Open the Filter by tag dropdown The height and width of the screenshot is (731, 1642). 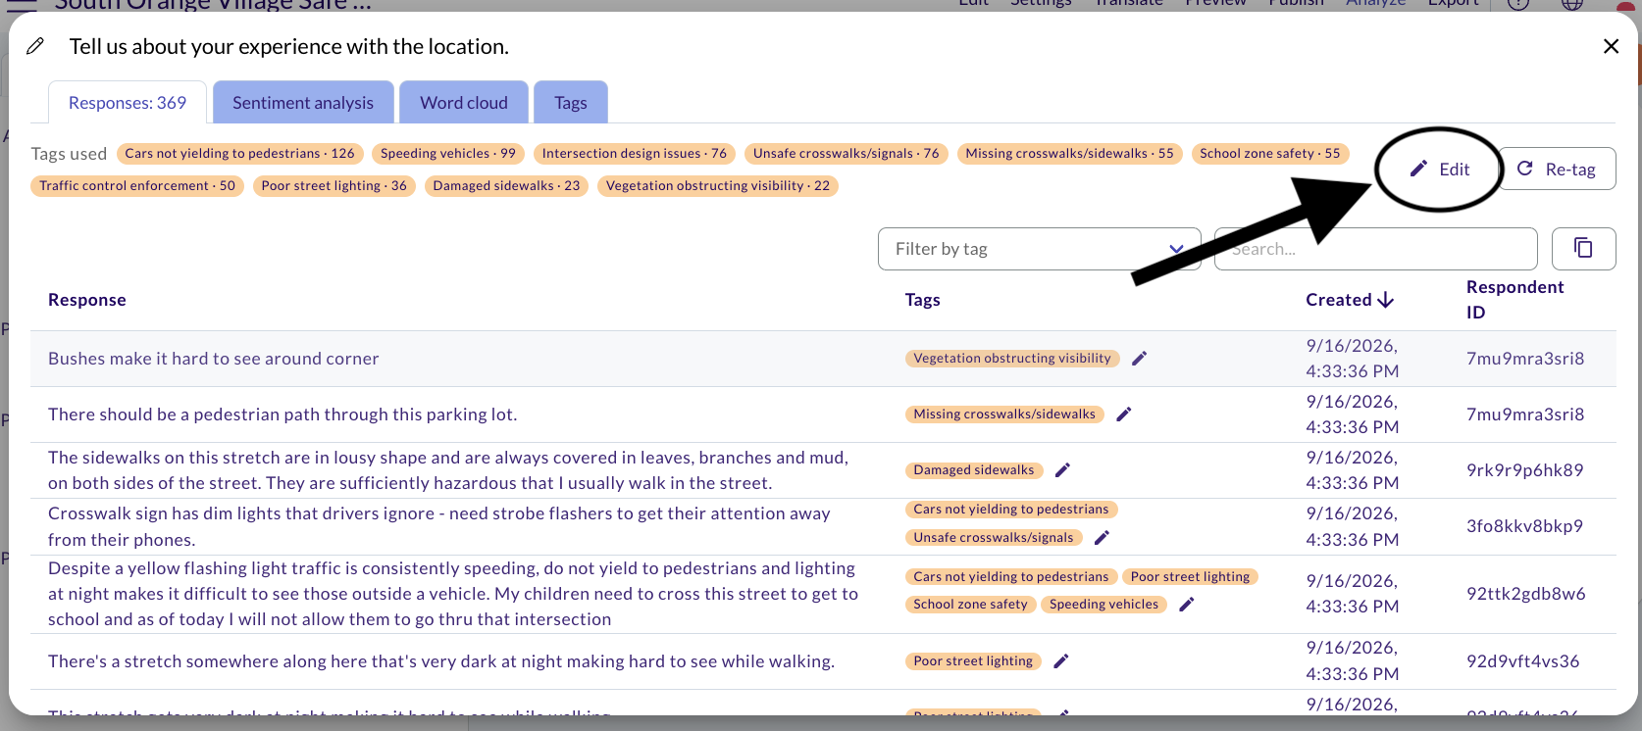coord(1039,249)
